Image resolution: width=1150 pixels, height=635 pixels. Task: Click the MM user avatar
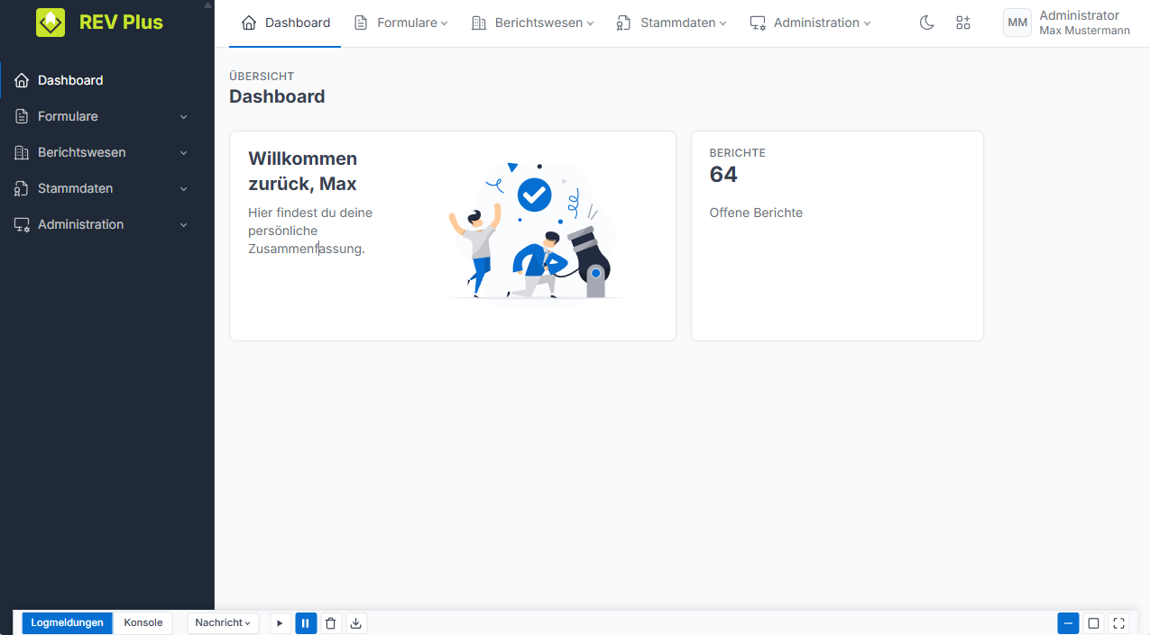point(1017,23)
